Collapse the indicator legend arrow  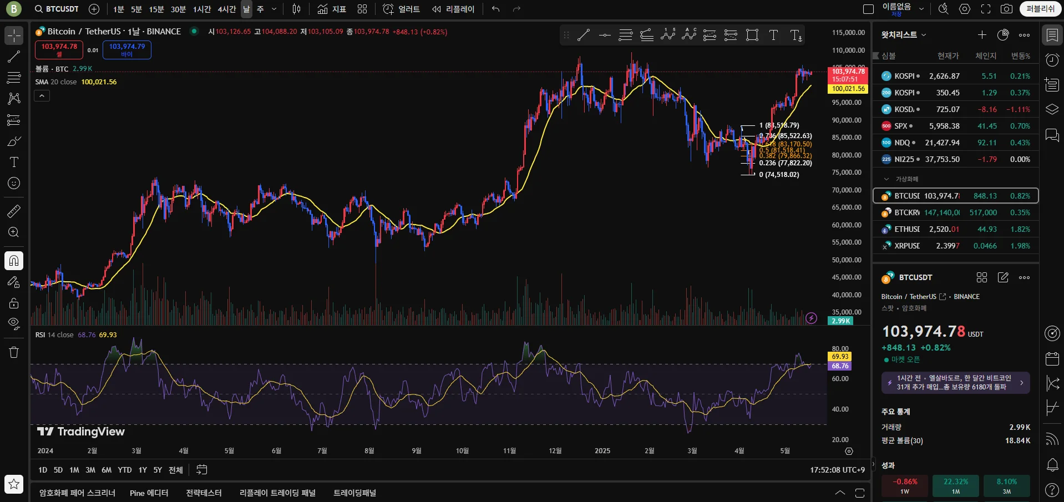(x=42, y=96)
